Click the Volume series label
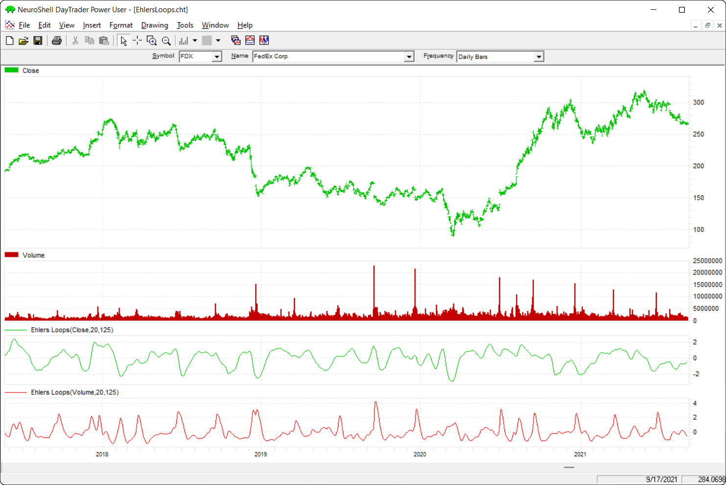This screenshot has width=726, height=485. (x=33, y=255)
